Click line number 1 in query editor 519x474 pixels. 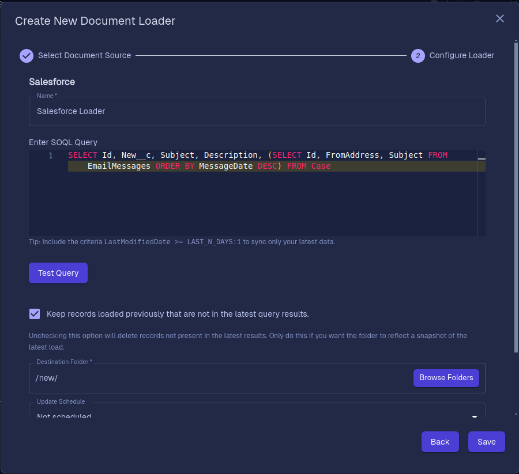click(x=51, y=156)
